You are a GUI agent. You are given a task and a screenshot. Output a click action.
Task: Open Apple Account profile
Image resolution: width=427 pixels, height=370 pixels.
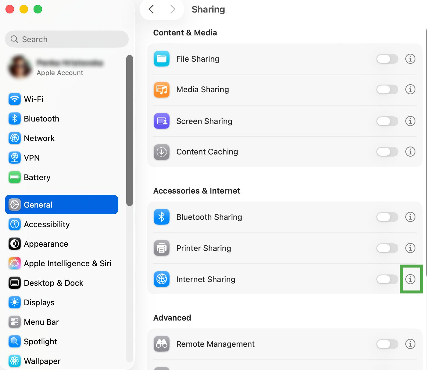pos(62,67)
